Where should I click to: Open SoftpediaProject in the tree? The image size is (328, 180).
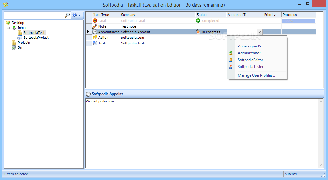click(36, 38)
